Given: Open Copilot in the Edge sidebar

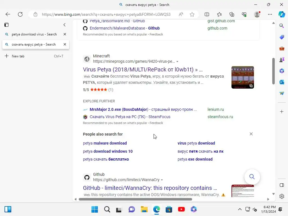Looking at the screenshot, I should [282, 14].
